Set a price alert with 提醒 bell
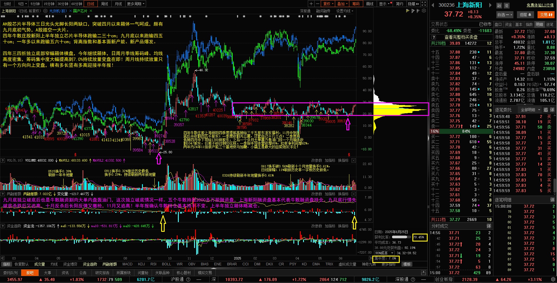 [x=525, y=14]
